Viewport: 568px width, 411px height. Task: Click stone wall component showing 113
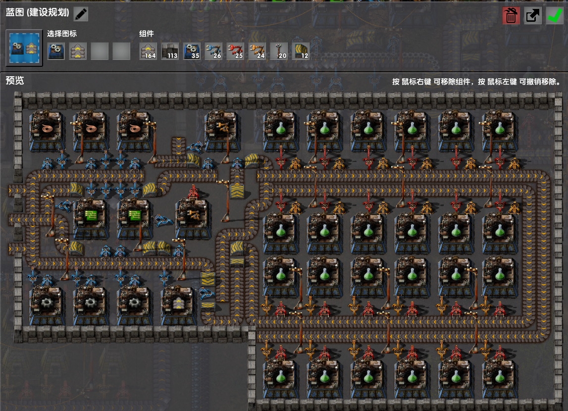tap(170, 51)
